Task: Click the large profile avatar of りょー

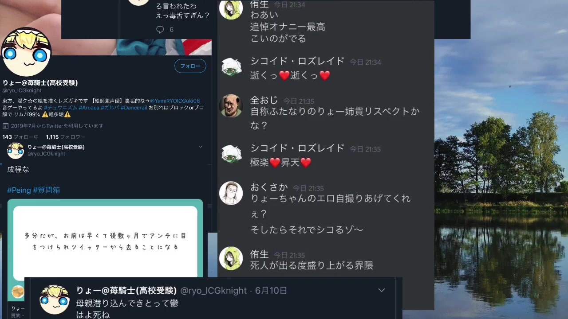Action: (x=26, y=53)
